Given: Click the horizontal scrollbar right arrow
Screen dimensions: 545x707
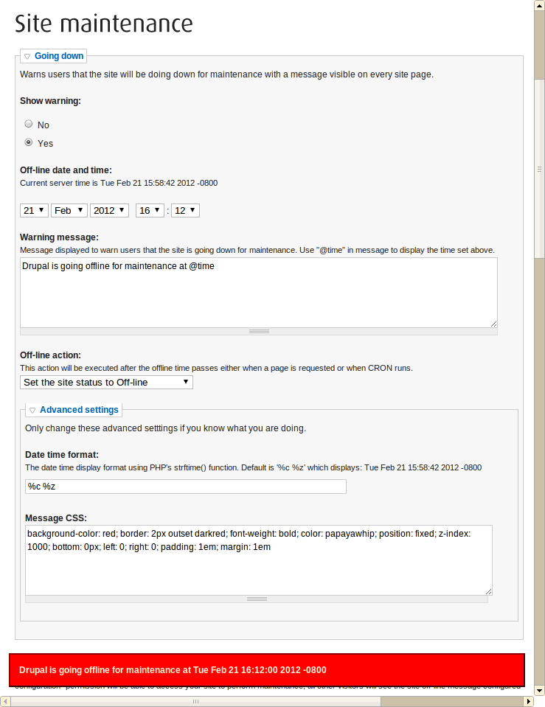Looking at the screenshot, I should [x=527, y=701].
